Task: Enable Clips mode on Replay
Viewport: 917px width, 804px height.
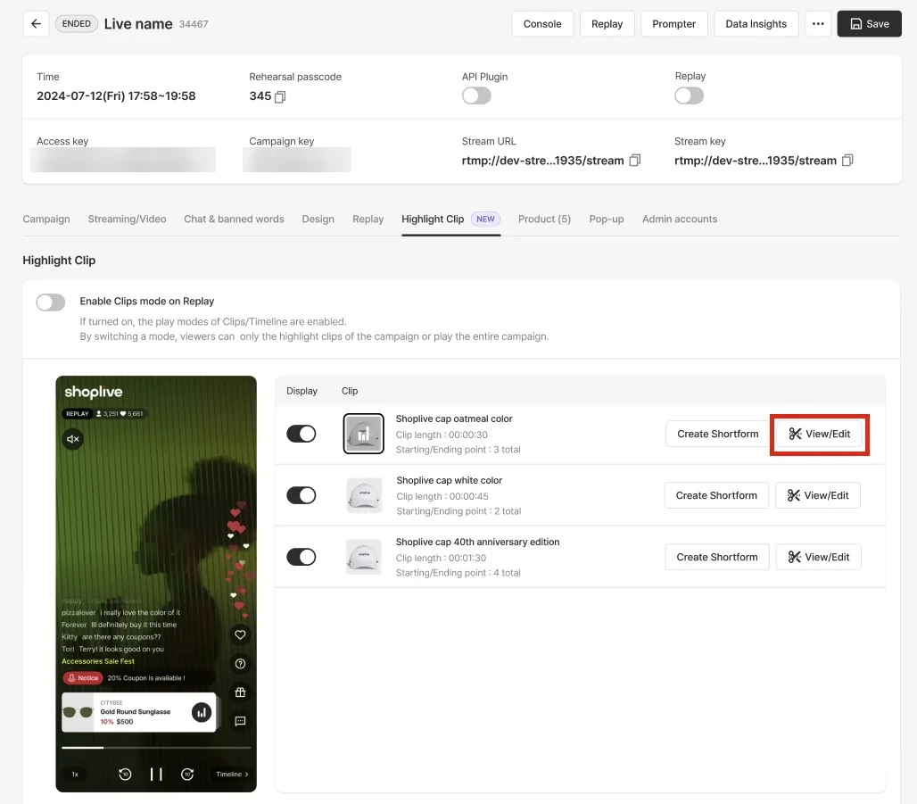Action: point(51,302)
